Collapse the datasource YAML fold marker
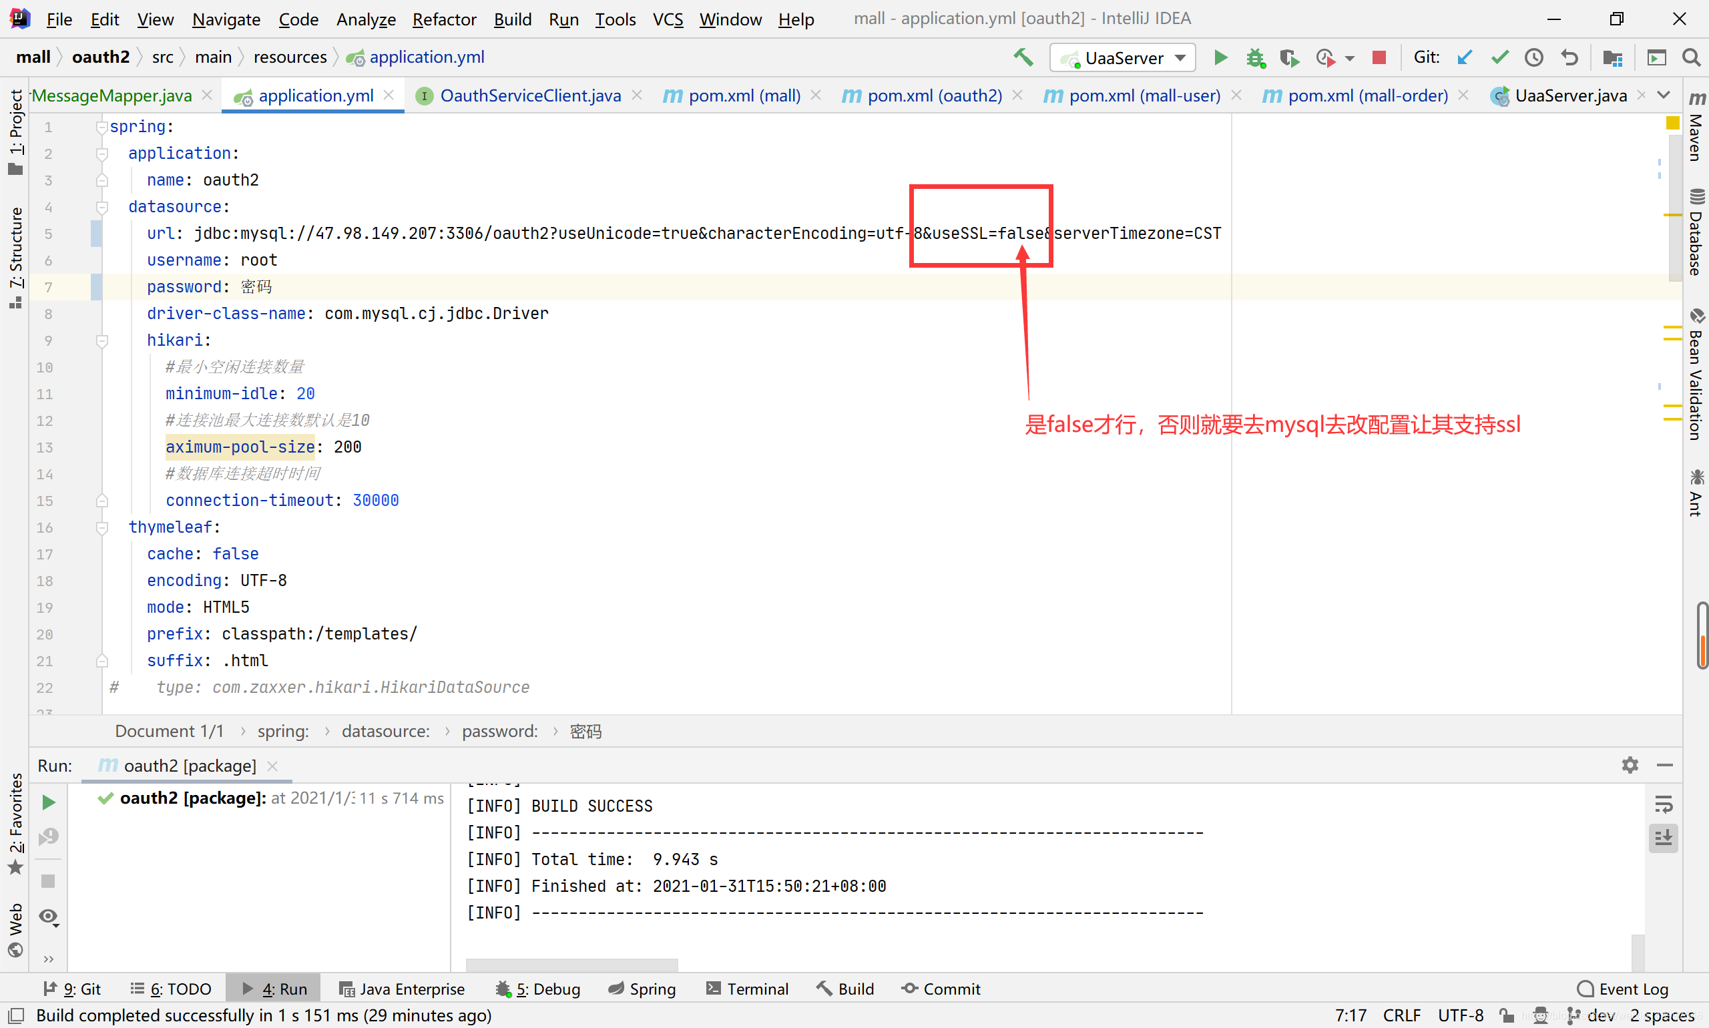 click(102, 207)
